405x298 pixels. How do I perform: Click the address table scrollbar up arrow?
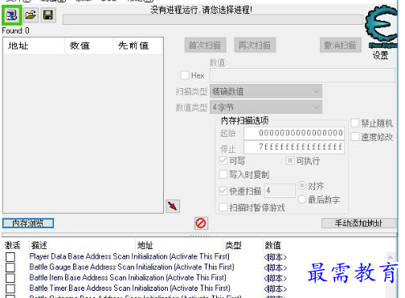pos(391,257)
